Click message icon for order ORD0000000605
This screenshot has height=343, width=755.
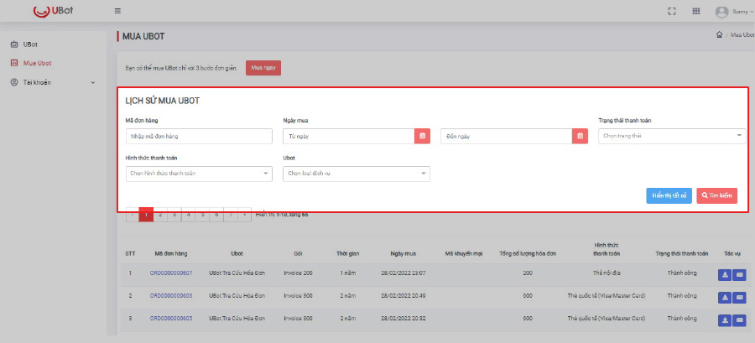pos(739,320)
